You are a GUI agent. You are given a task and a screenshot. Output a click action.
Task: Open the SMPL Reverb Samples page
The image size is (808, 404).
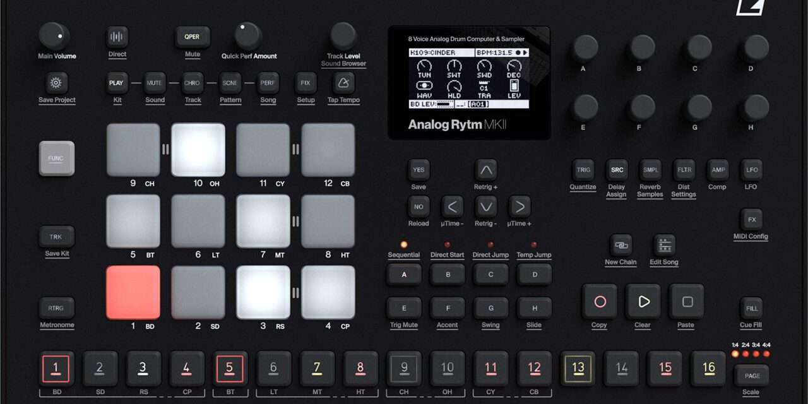[x=650, y=170]
